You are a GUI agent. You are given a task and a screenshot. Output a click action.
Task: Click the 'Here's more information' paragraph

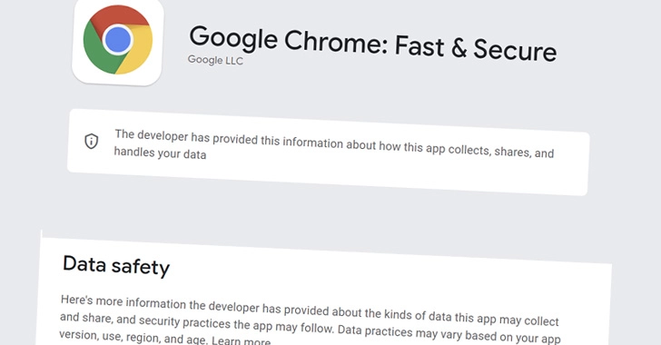[x=310, y=320]
